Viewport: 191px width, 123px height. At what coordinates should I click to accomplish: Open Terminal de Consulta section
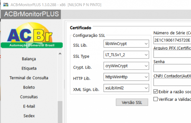29,78
